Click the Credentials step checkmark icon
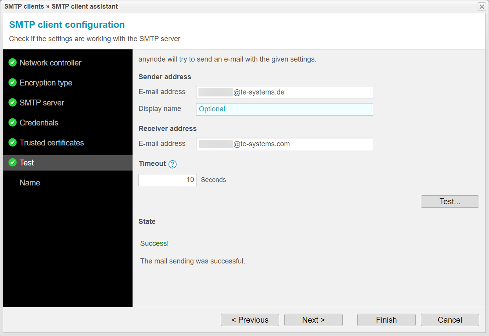The image size is (489, 336). 12,123
